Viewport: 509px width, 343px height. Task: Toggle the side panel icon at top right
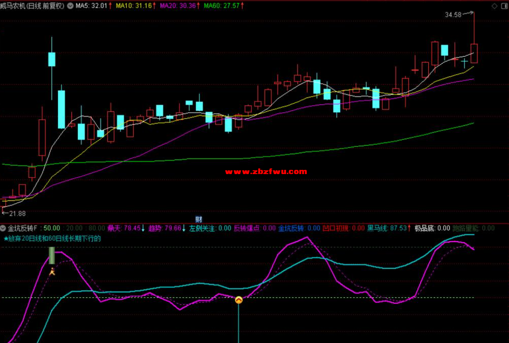coord(504,6)
